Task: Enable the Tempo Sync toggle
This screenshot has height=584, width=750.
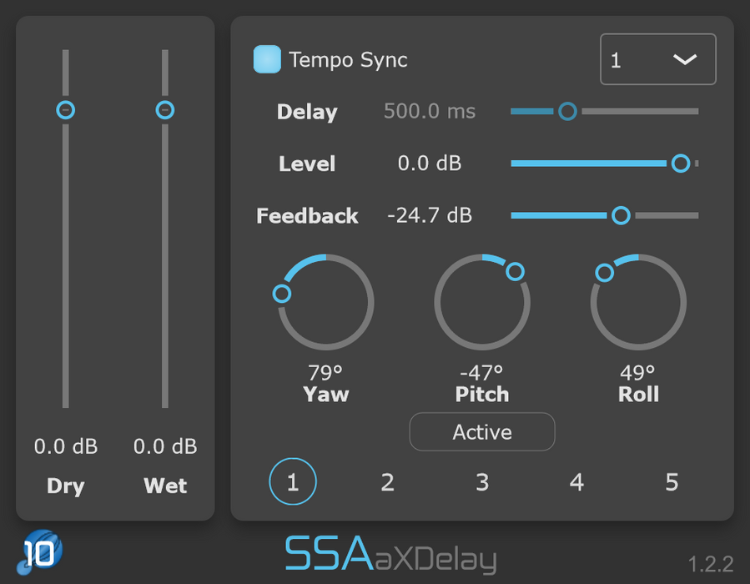Action: click(x=266, y=59)
